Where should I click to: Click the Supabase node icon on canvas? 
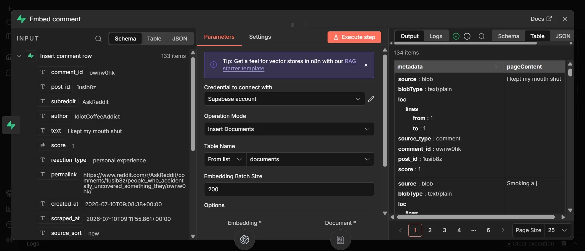[x=11, y=125]
